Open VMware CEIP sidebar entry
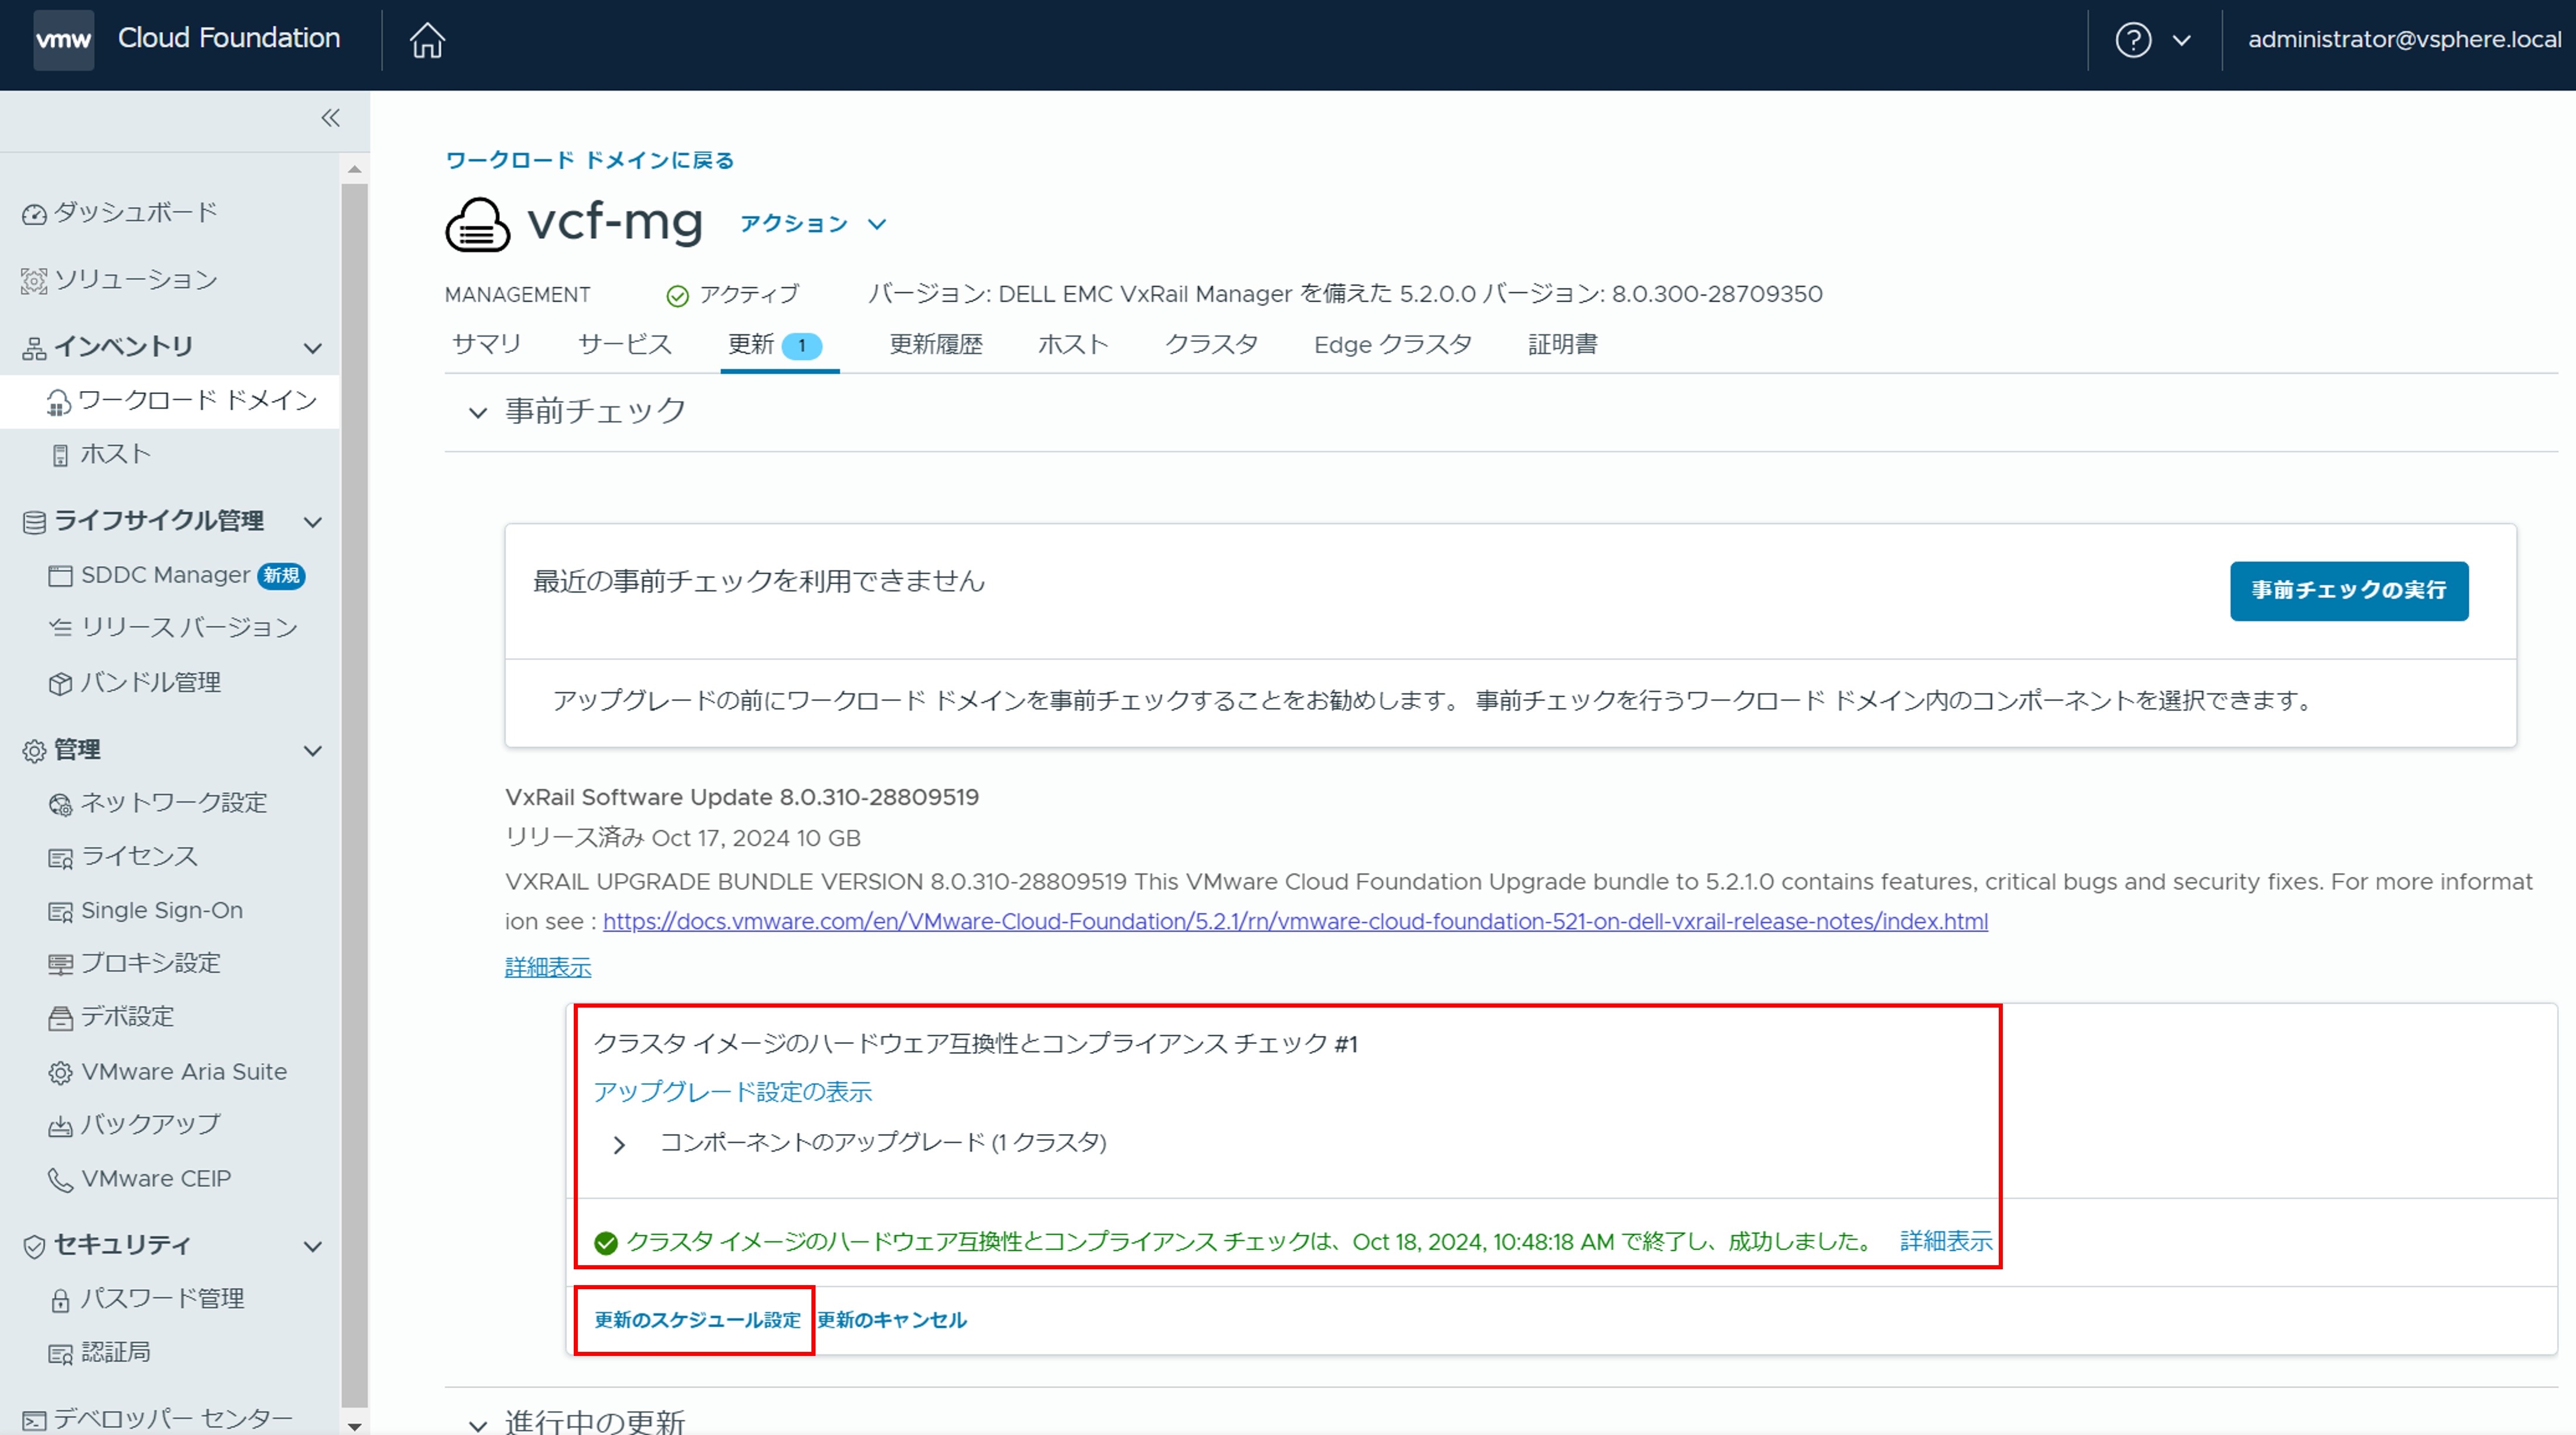Image resolution: width=2576 pixels, height=1435 pixels. pyautogui.click(x=155, y=1179)
